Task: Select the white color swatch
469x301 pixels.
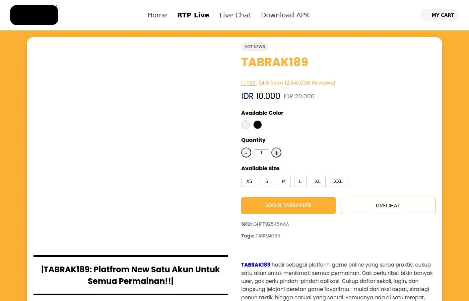Action: coord(246,125)
